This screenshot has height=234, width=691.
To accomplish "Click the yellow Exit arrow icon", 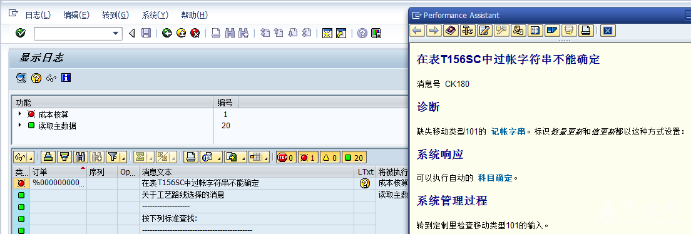I will (x=181, y=33).
